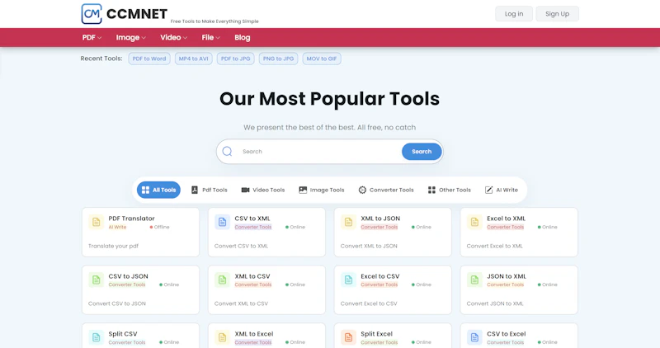
Task: Click the CSV to XML file icon
Action: point(222,222)
